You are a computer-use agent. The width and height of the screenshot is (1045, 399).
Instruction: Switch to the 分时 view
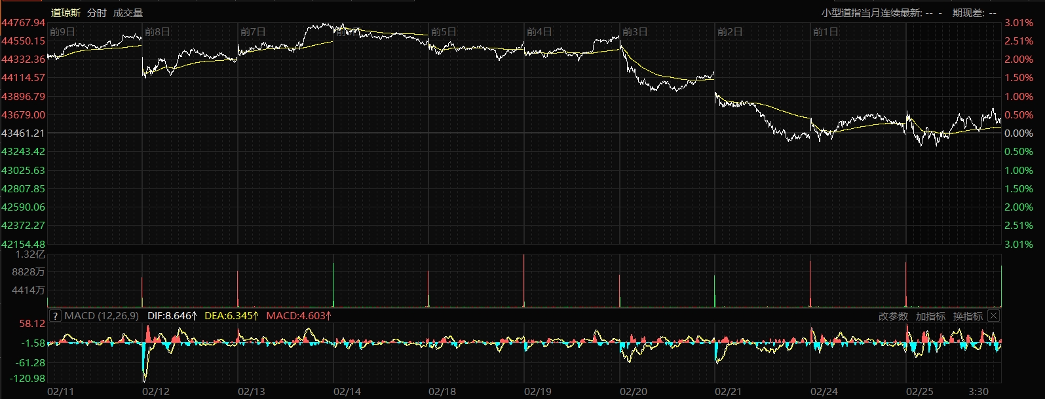[x=96, y=13]
